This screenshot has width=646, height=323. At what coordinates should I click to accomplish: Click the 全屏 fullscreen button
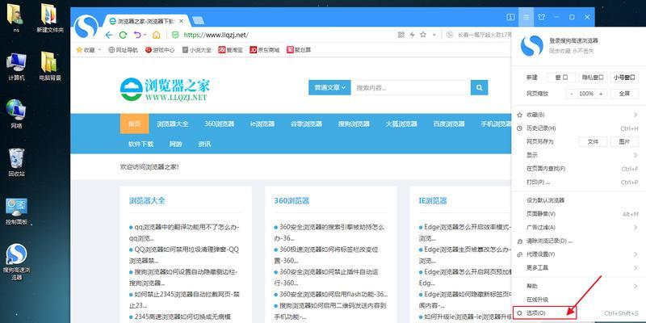coord(624,94)
